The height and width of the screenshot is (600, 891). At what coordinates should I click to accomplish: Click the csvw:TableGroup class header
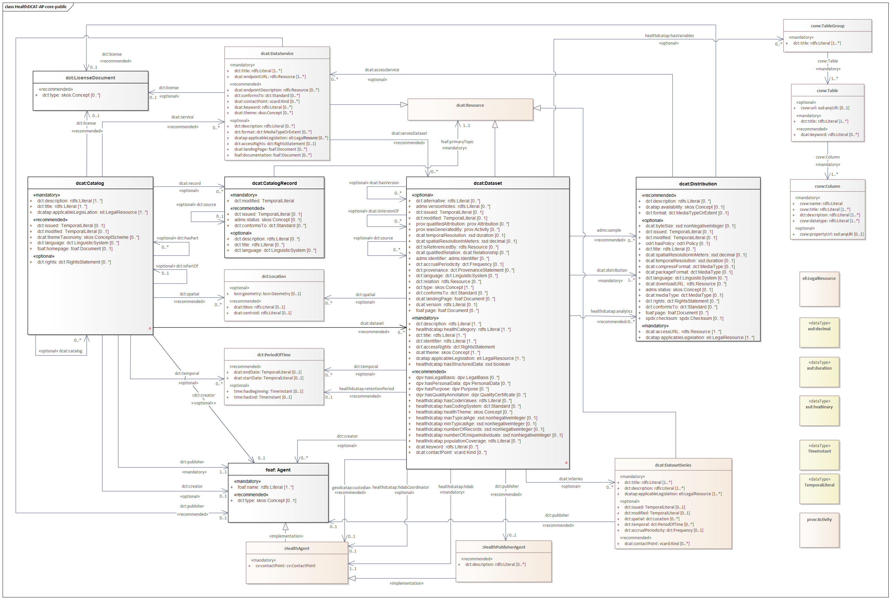click(x=827, y=26)
